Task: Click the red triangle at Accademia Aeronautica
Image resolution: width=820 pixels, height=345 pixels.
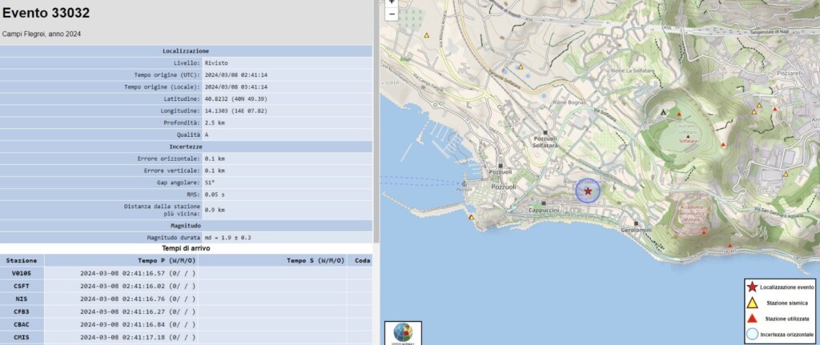Action: coord(703,232)
